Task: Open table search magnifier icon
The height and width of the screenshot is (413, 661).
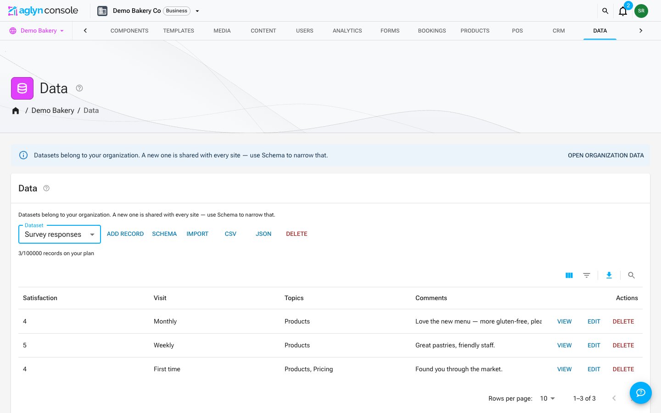Action: tap(632, 275)
